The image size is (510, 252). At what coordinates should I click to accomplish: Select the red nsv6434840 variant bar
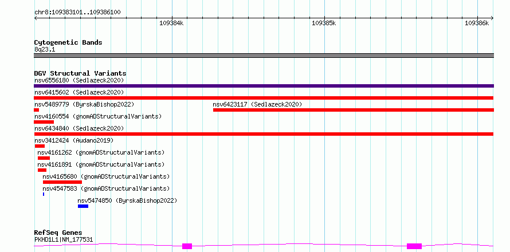coord(264,134)
